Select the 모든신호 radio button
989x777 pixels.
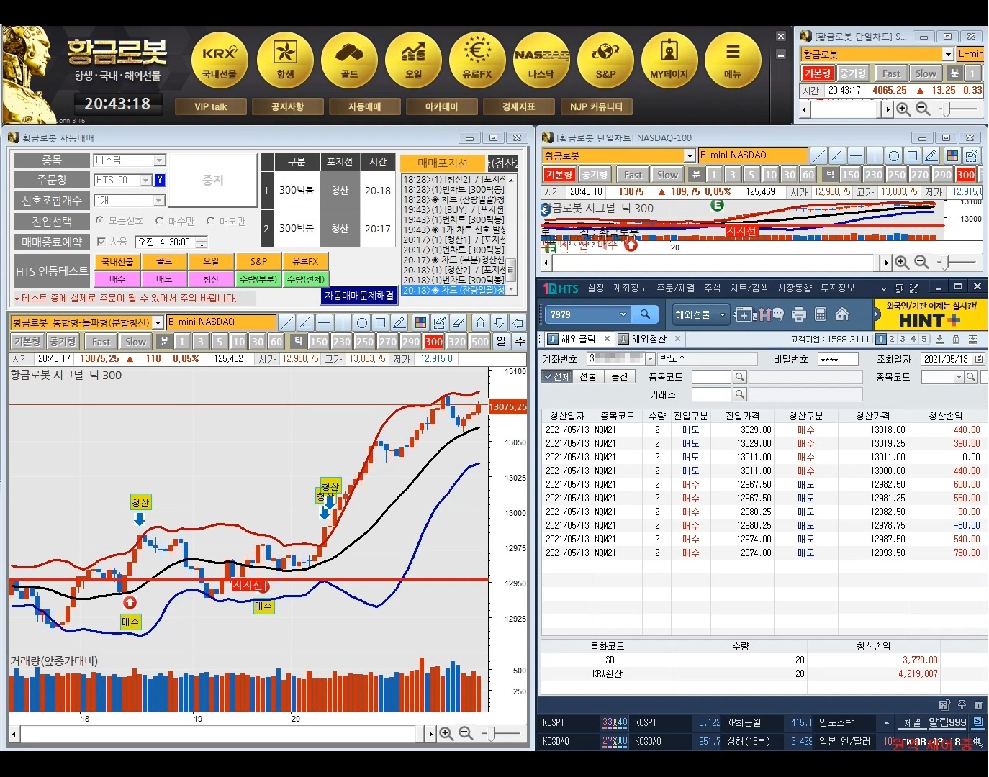click(100, 221)
